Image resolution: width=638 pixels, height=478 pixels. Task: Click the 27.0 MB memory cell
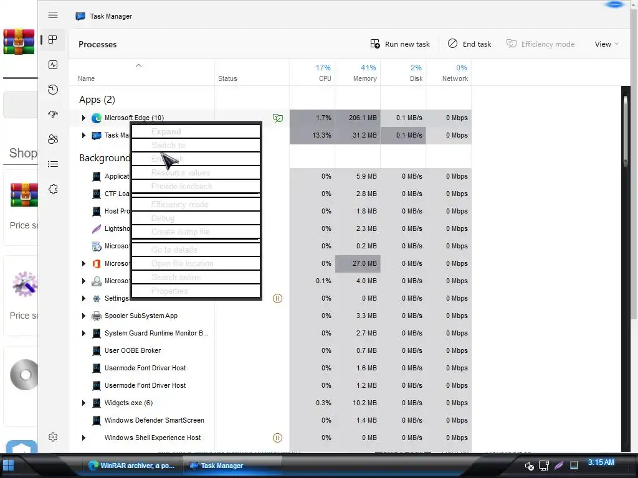(x=358, y=263)
